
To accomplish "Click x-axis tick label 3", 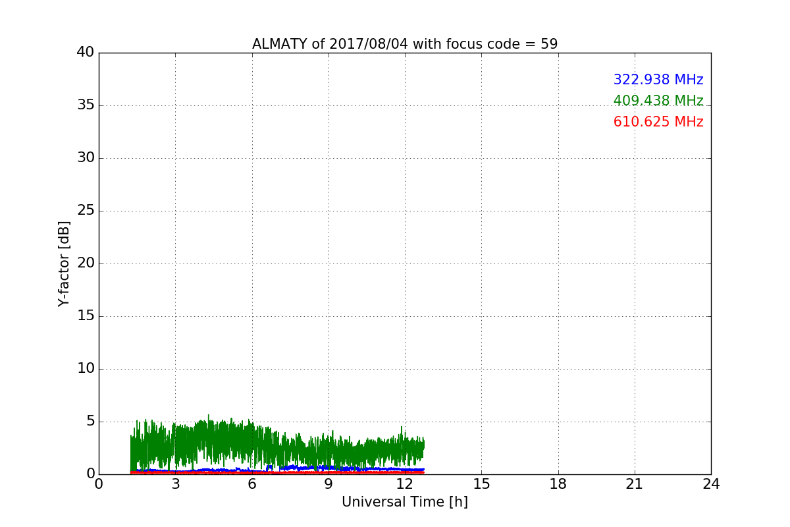I will (x=175, y=484).
